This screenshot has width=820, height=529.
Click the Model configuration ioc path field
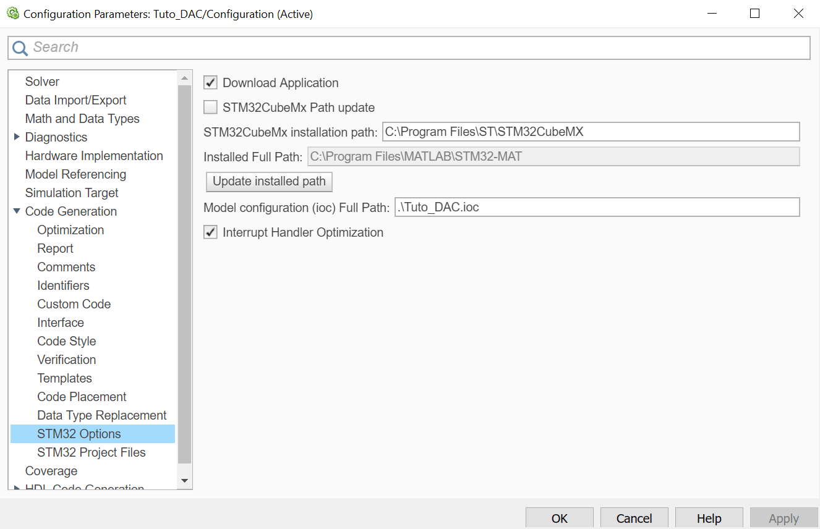coord(597,207)
